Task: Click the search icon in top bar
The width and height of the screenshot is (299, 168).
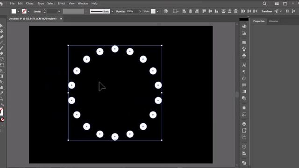Action: pyautogui.click(x=264, y=4)
